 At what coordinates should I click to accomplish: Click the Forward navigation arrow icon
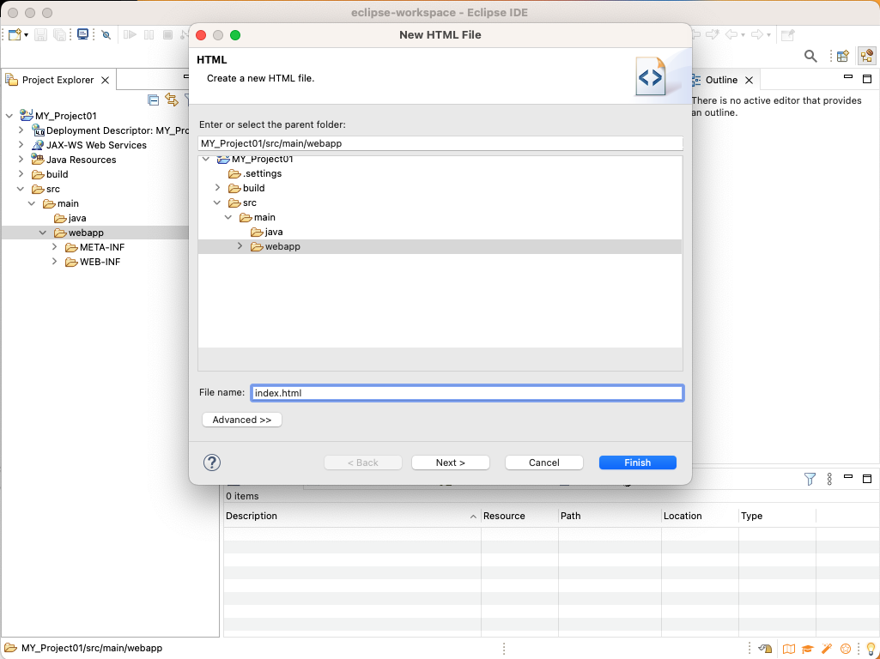(757, 35)
